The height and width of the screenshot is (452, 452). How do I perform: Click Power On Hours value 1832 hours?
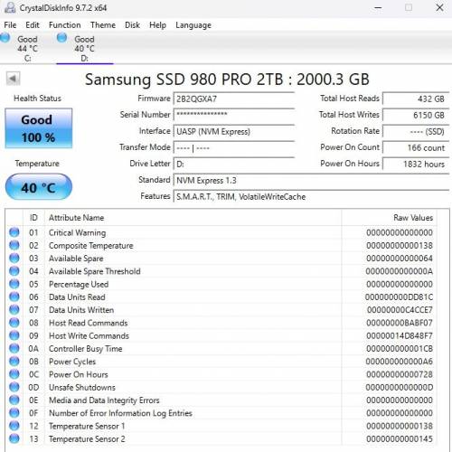click(416, 164)
